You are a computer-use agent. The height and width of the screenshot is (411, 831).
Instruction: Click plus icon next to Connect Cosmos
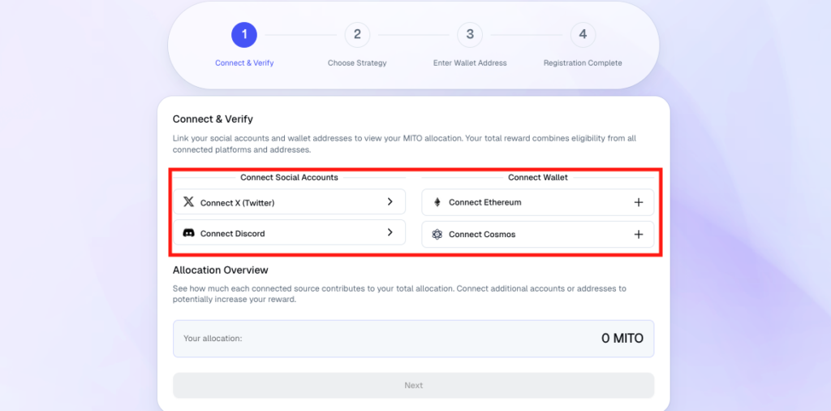[639, 235]
